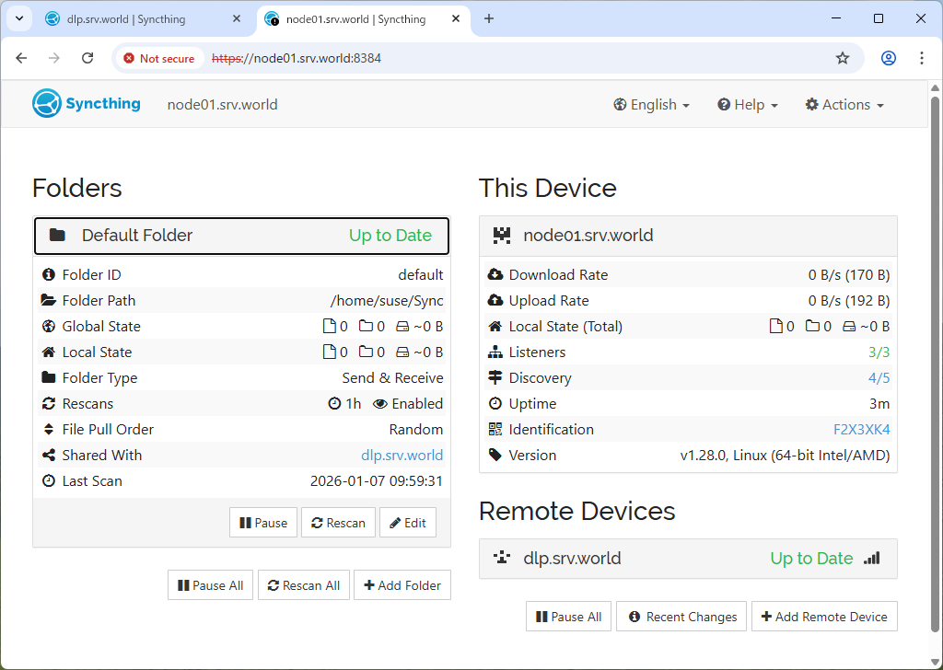The image size is (943, 670).
Task: Click the node01.srv.world device identicon
Action: point(501,236)
